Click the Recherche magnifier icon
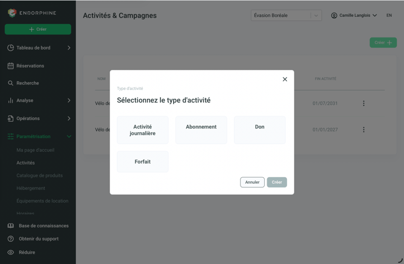The image size is (404, 264). click(11, 83)
